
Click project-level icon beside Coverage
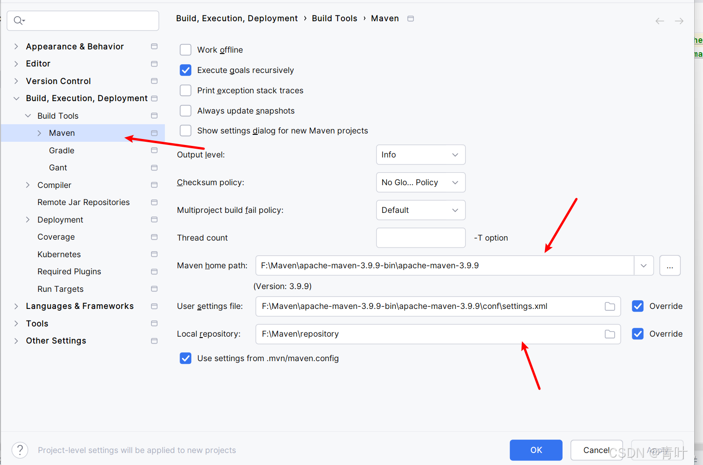pos(154,237)
